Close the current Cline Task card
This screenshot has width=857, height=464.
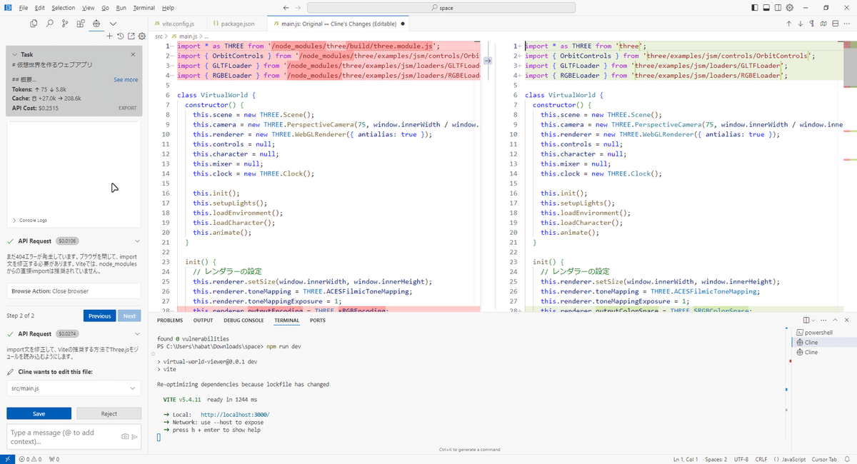(x=133, y=54)
